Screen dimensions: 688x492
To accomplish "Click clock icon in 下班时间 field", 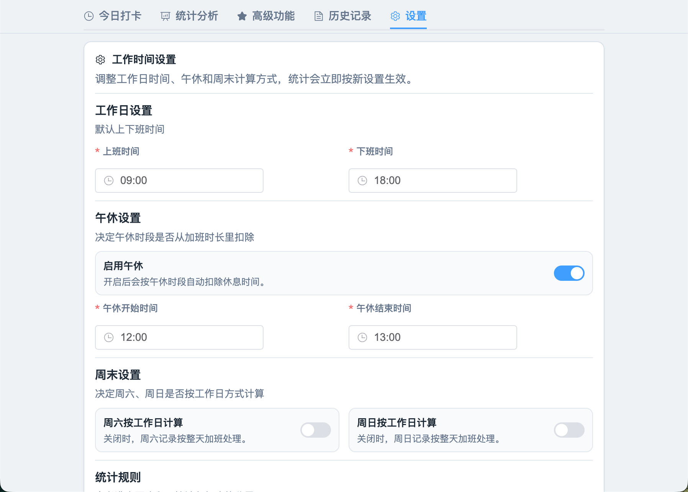I will pos(362,181).
